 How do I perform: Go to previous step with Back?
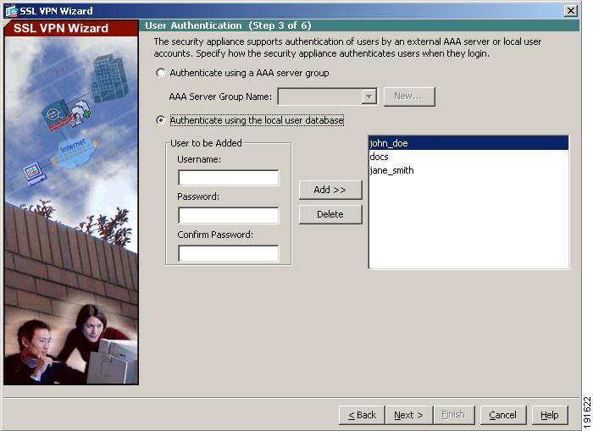[x=362, y=415]
